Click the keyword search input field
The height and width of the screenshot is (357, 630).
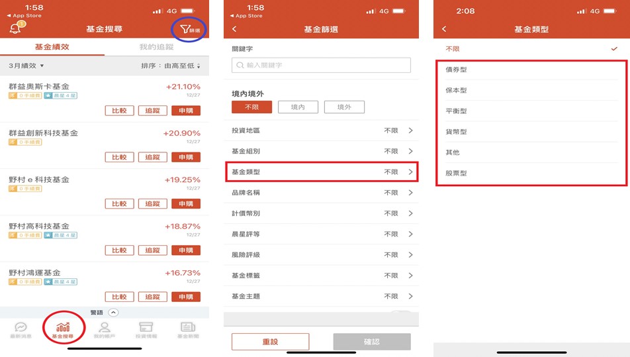tap(322, 65)
